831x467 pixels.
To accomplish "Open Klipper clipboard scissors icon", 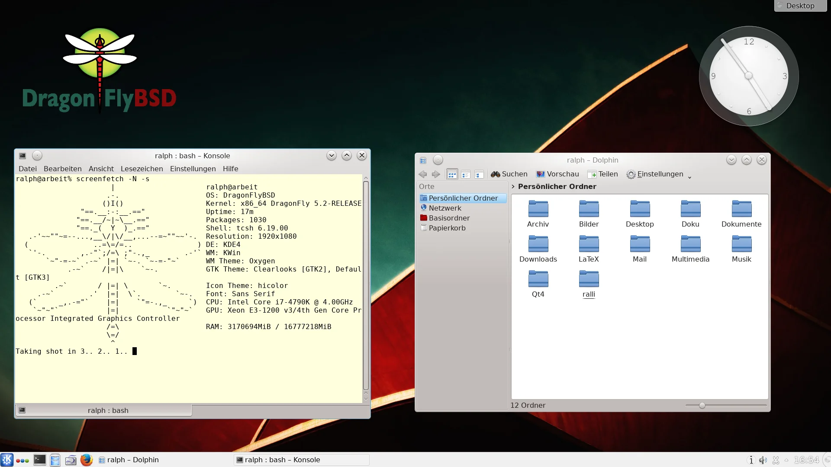I will (776, 460).
